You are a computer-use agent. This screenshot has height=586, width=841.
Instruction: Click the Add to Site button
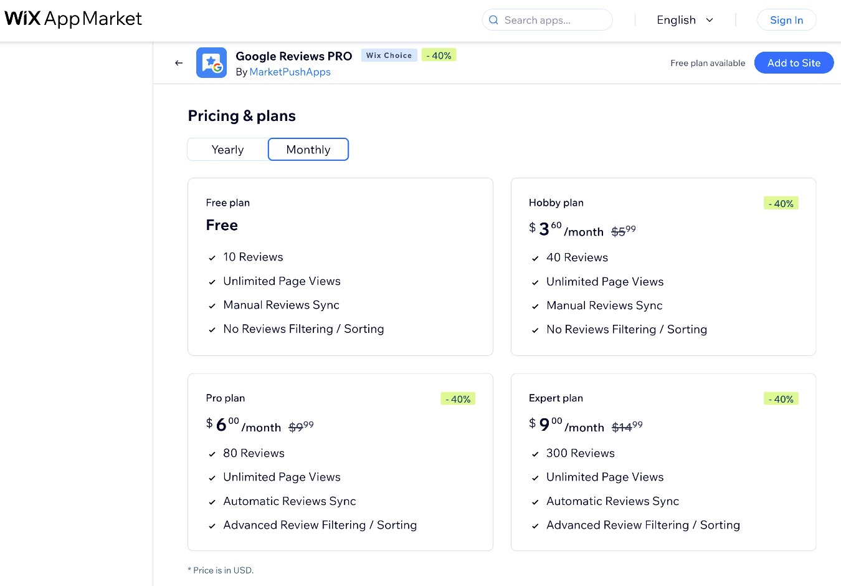[x=794, y=62]
